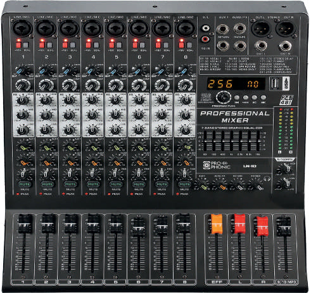Click the top EQ knob on channel 1
The width and height of the screenshot is (311, 293).
(x=22, y=100)
